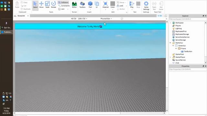Viewport: 207px width, 116px height.
Task: Activate the Move tool
Action: (x=41, y=5)
